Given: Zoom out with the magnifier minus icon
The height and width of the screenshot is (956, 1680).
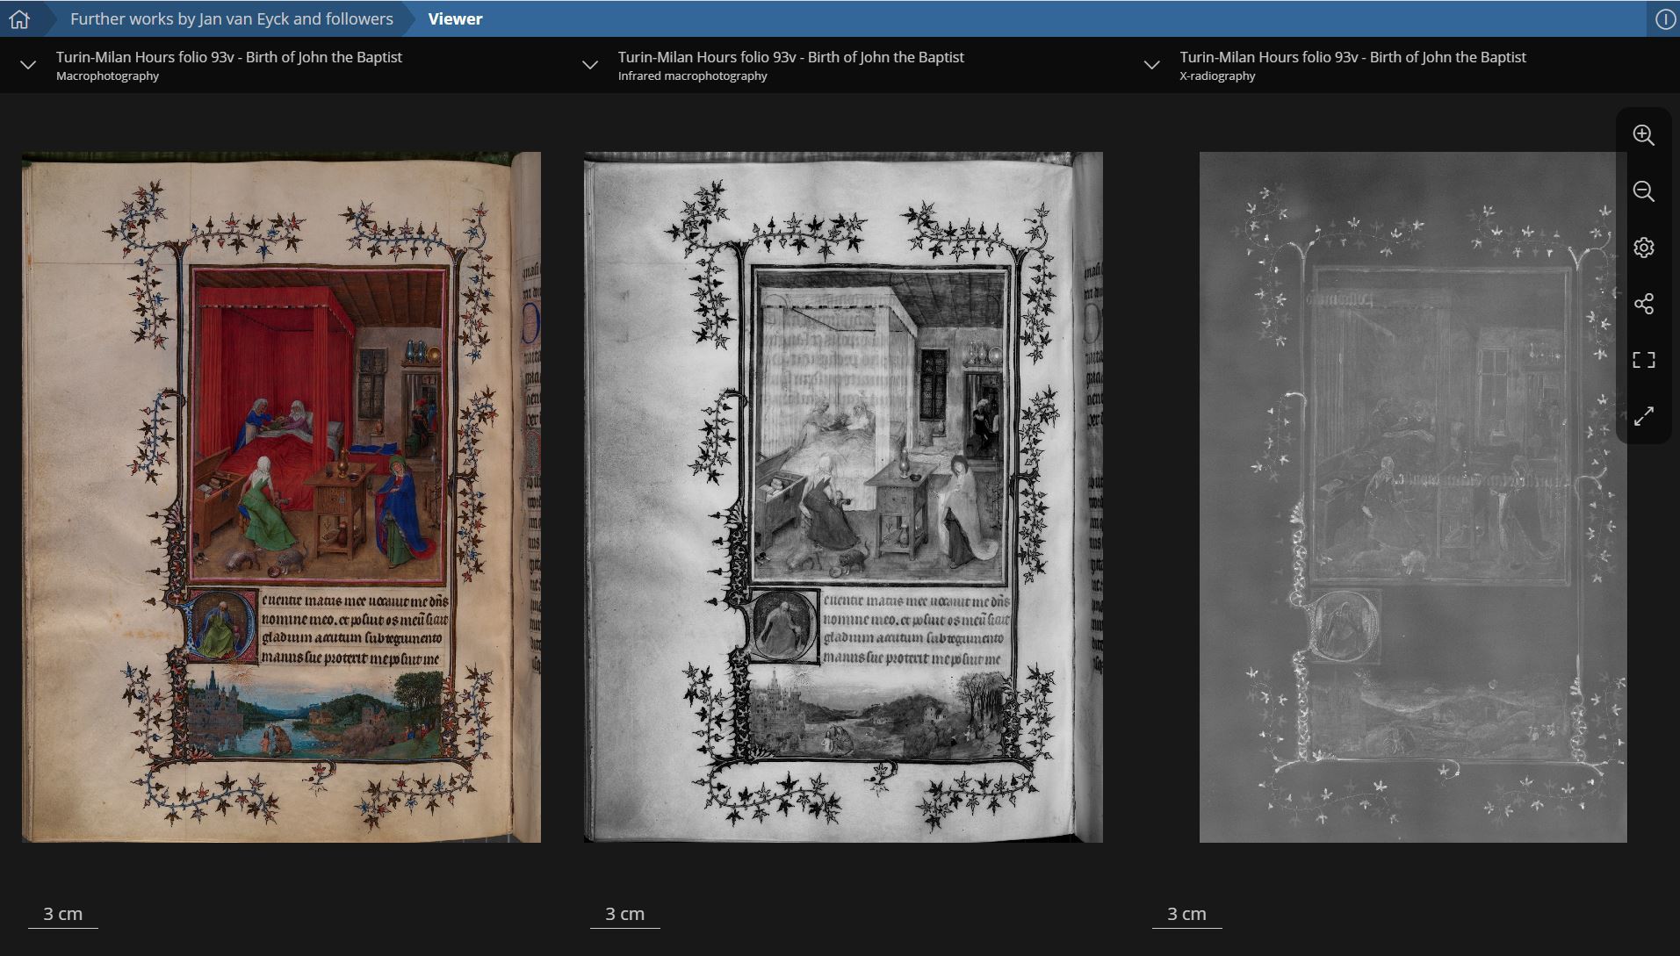Looking at the screenshot, I should pyautogui.click(x=1643, y=191).
